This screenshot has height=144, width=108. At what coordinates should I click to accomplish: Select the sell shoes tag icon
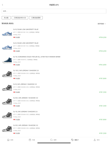tap(72, 140)
